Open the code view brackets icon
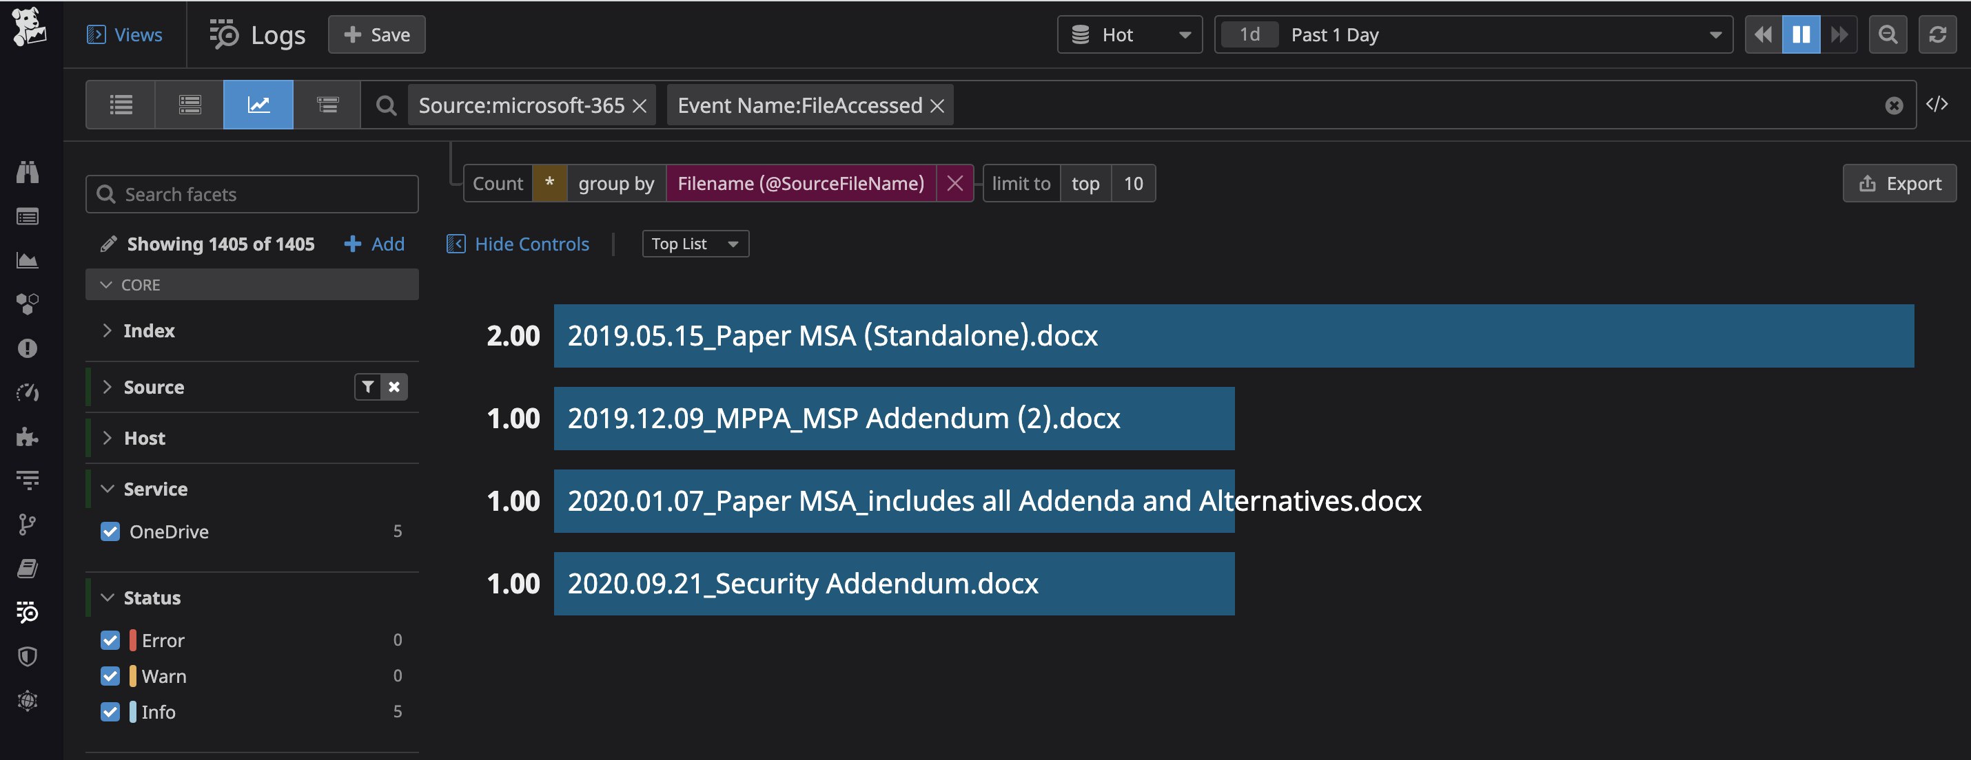This screenshot has height=760, width=1971. 1937,105
